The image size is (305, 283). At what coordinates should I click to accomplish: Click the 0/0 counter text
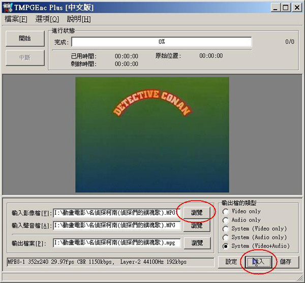click(290, 42)
